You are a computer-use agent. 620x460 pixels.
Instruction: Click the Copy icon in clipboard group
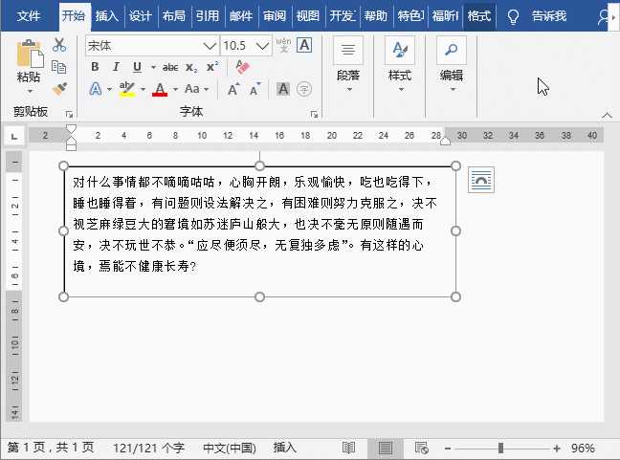point(59,67)
